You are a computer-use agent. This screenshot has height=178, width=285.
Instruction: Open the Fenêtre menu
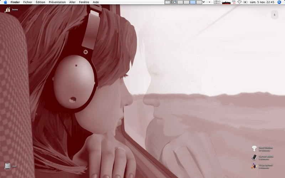pyautogui.click(x=84, y=2)
